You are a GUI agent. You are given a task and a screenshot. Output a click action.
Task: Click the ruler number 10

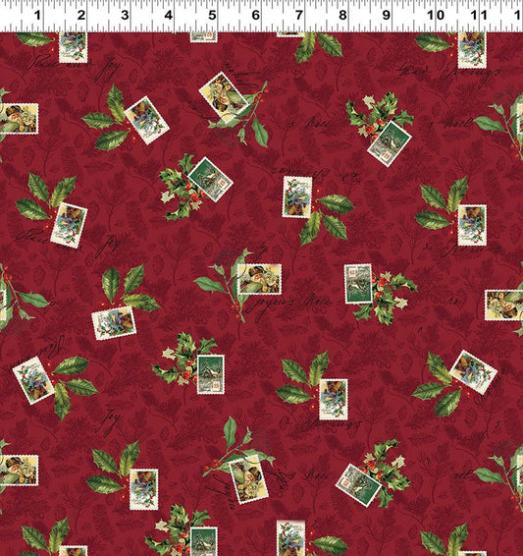[436, 16]
